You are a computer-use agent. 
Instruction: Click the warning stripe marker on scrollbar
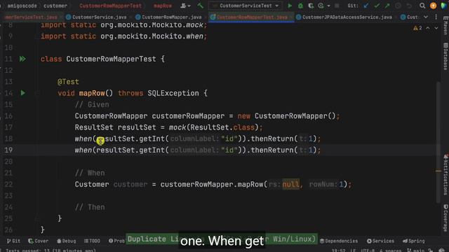tap(438, 171)
